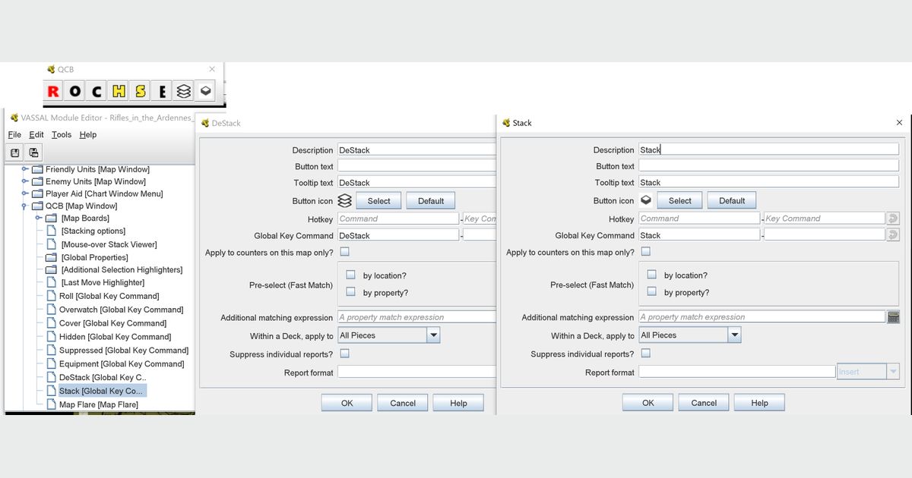This screenshot has width=912, height=478.
Task: Click the Save floppy disk icon in Module Editor
Action: [x=15, y=153]
